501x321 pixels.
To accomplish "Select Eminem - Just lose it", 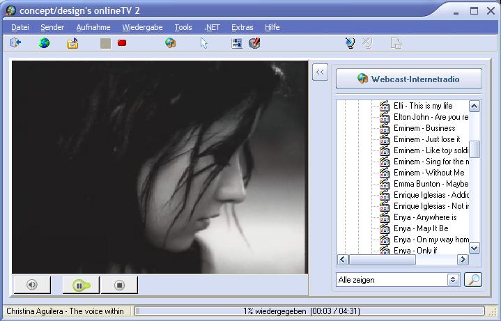I will 427,139.
